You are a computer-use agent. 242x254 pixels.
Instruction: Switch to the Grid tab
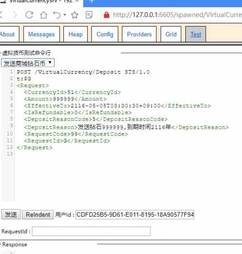[x=171, y=34]
